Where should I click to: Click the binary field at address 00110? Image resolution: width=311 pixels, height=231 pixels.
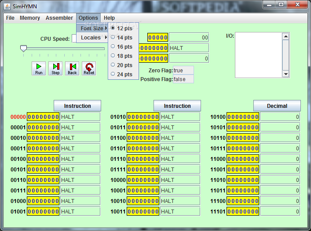click(x=43, y=180)
